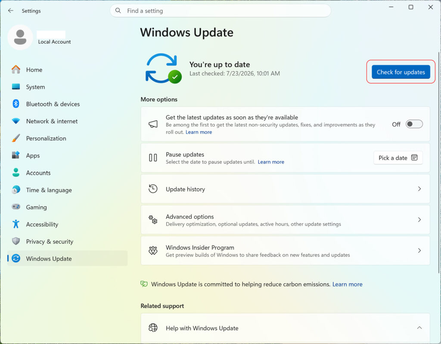Open Accounts in the sidebar
The height and width of the screenshot is (344, 441).
point(68,172)
